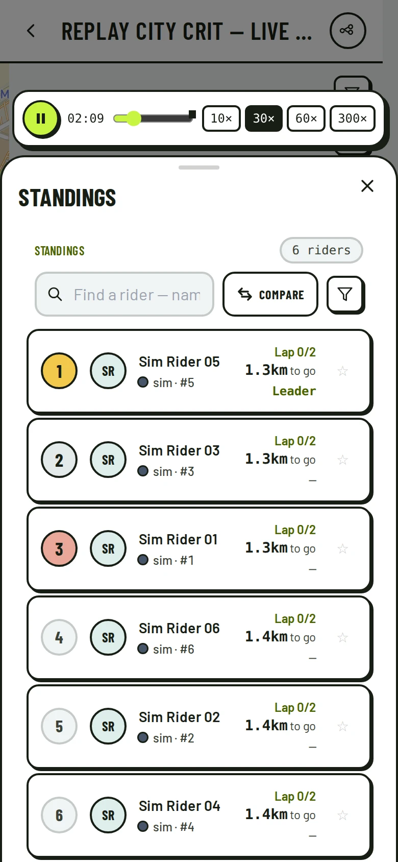Click the Compare button
The image size is (398, 862).
click(270, 294)
